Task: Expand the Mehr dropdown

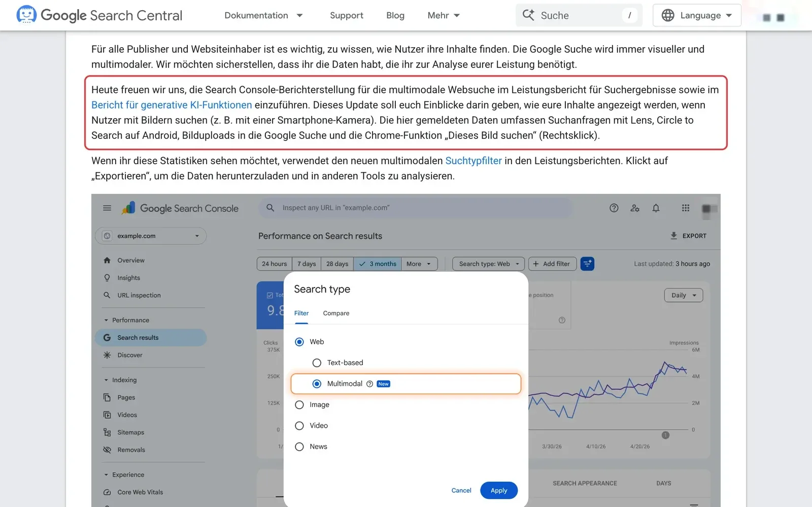Action: [x=444, y=15]
